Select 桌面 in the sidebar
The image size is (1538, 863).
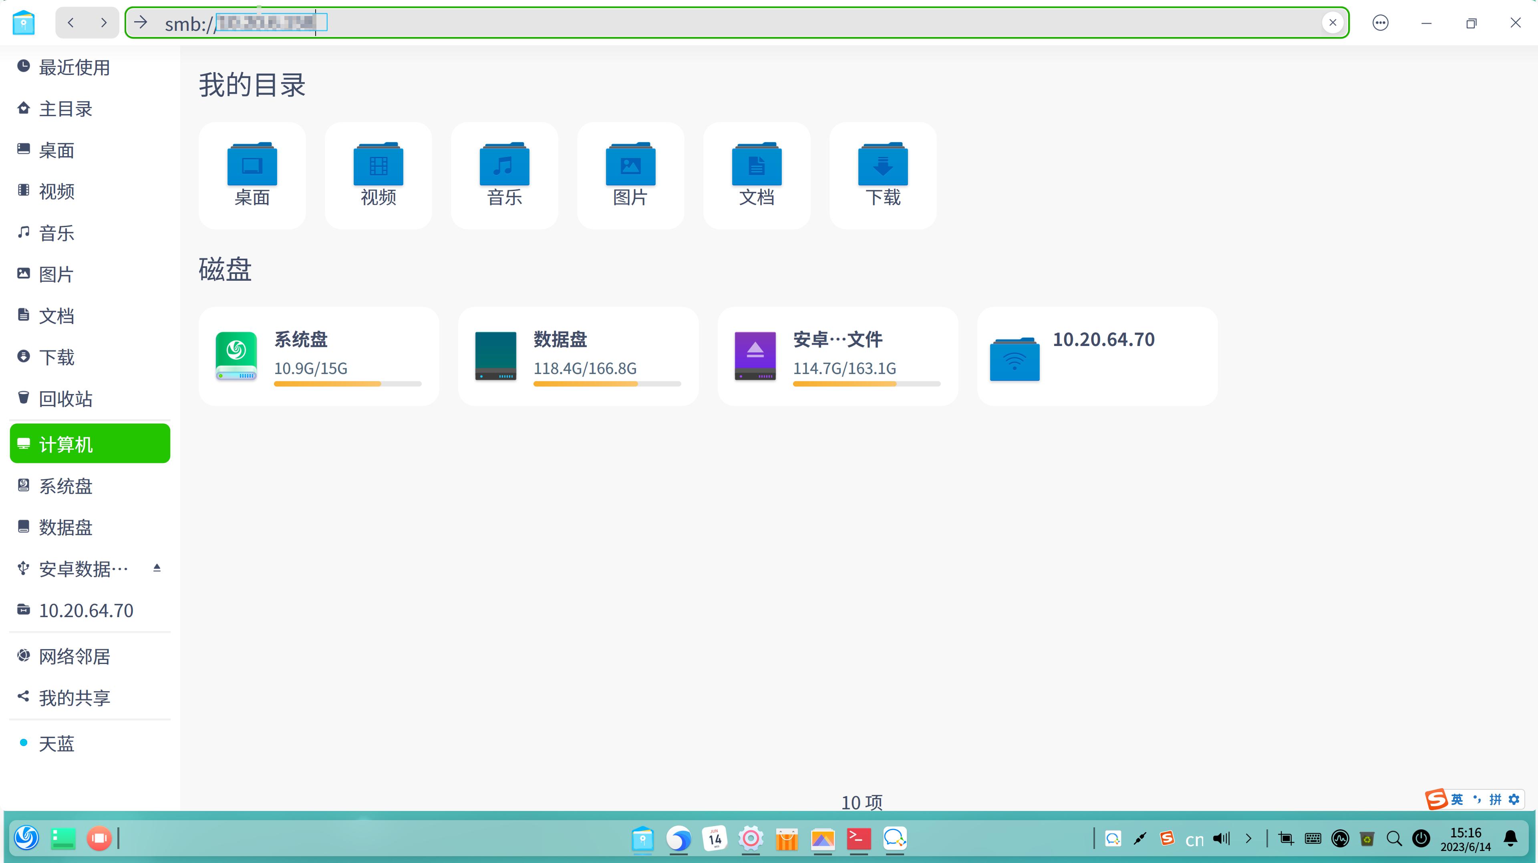[x=90, y=150]
